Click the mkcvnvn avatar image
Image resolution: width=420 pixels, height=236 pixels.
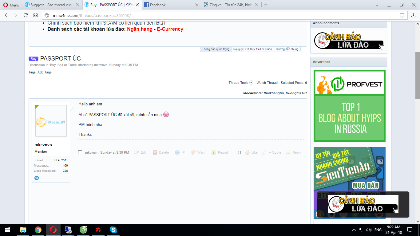coord(51,121)
